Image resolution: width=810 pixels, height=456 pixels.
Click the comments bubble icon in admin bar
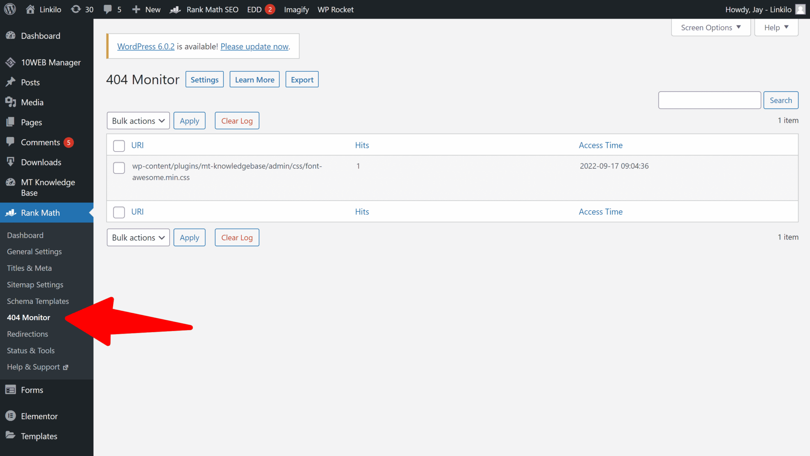click(108, 9)
